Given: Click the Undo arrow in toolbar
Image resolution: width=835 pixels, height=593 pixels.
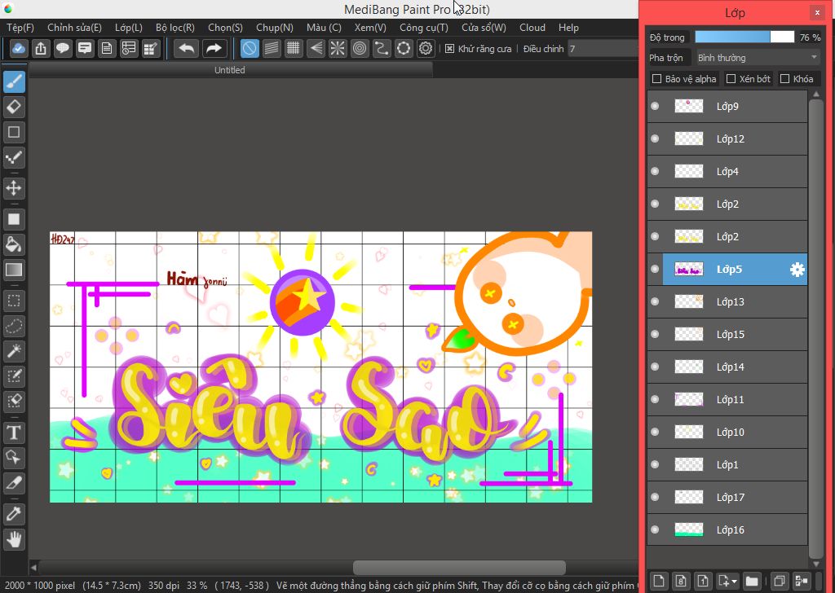Looking at the screenshot, I should pyautogui.click(x=186, y=48).
